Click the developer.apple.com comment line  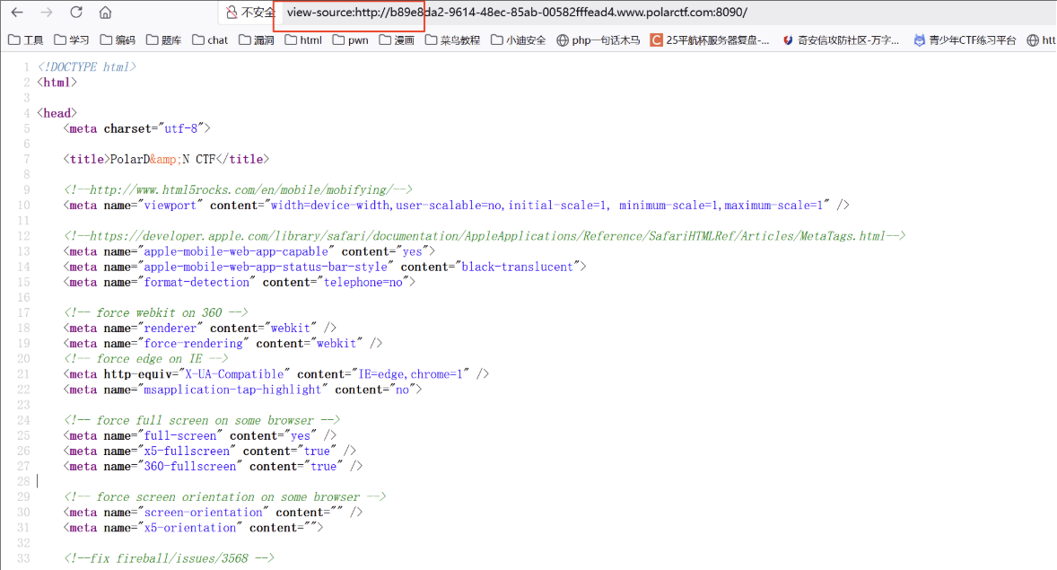(x=485, y=236)
